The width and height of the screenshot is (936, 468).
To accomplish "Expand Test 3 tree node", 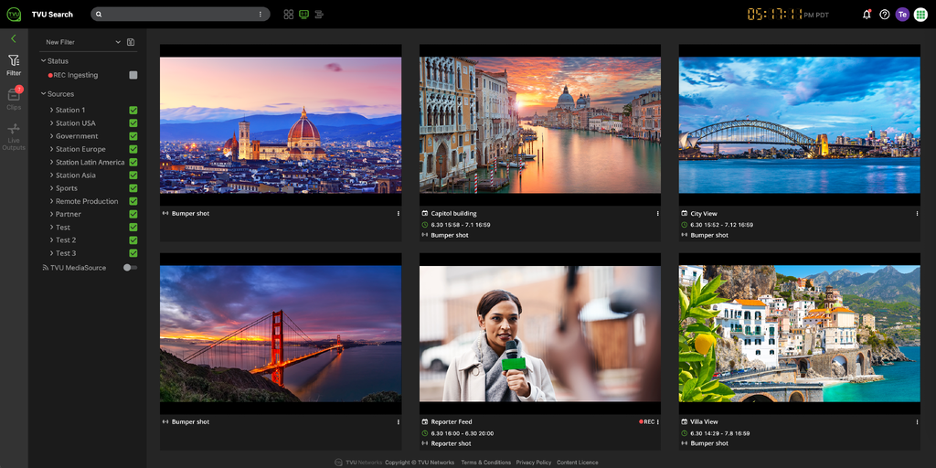I will click(x=51, y=253).
